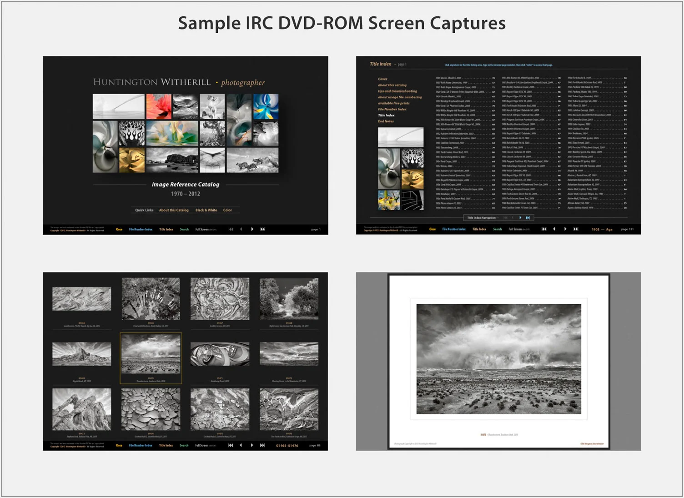
Task: Select Cover in Title Index sidebar
Action: coord(382,79)
